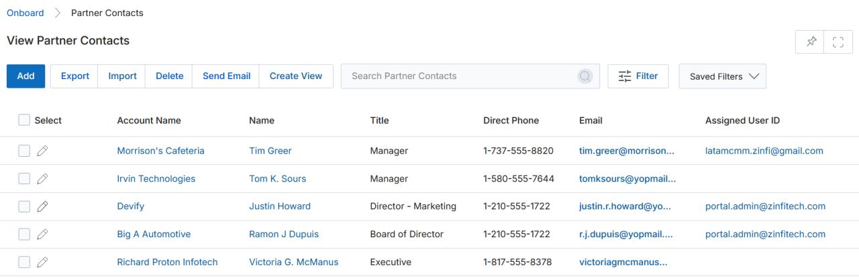This screenshot has width=859, height=278.
Task: Open Richard Proton Infotech account link
Action: pos(167,262)
